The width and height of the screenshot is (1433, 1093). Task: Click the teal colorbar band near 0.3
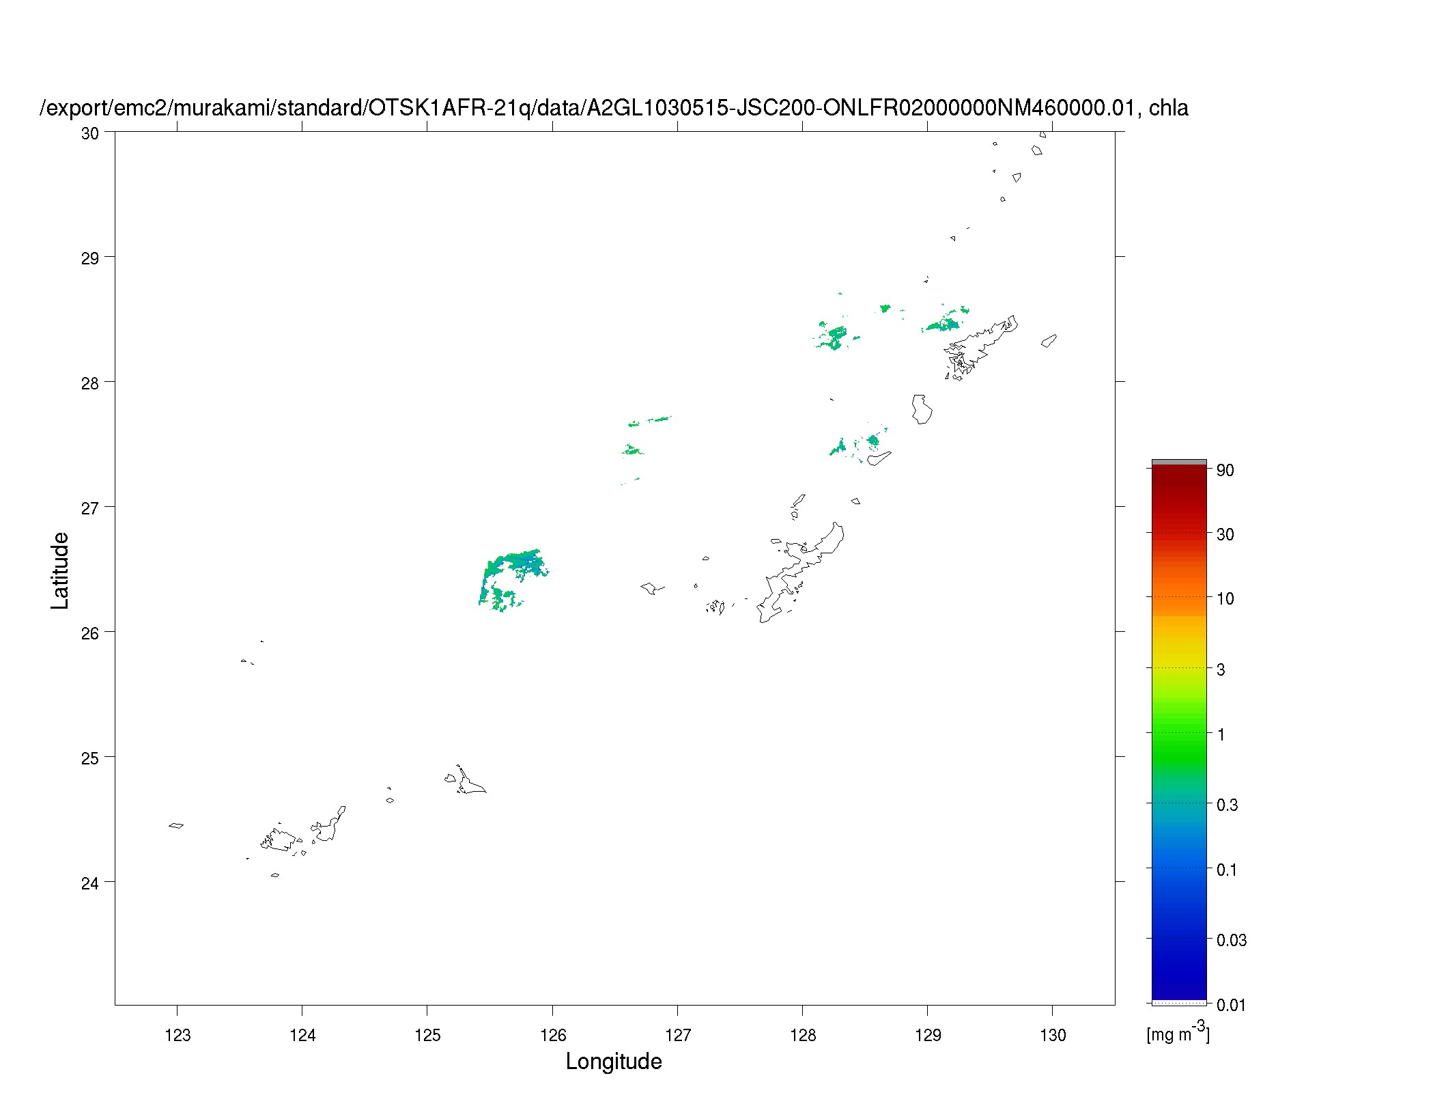[1179, 803]
